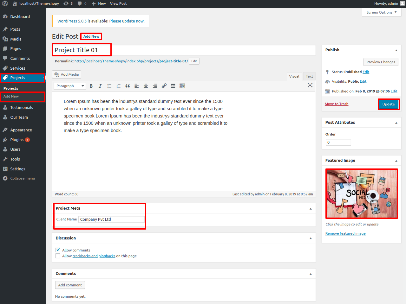The width and height of the screenshot is (406, 304).
Task: Click the Client Name input field
Action: tap(111, 219)
